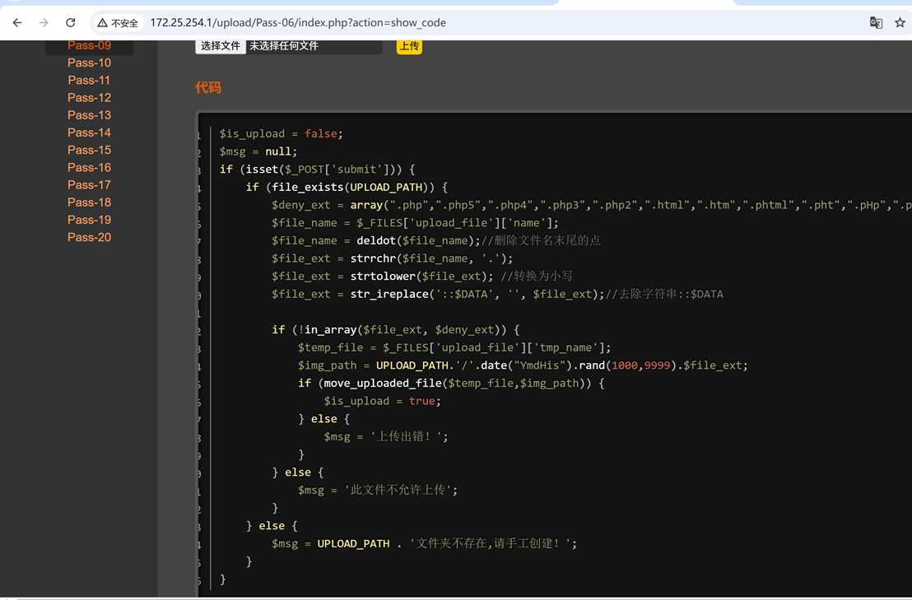Click the "$is_upload = true;" line

[x=383, y=401]
